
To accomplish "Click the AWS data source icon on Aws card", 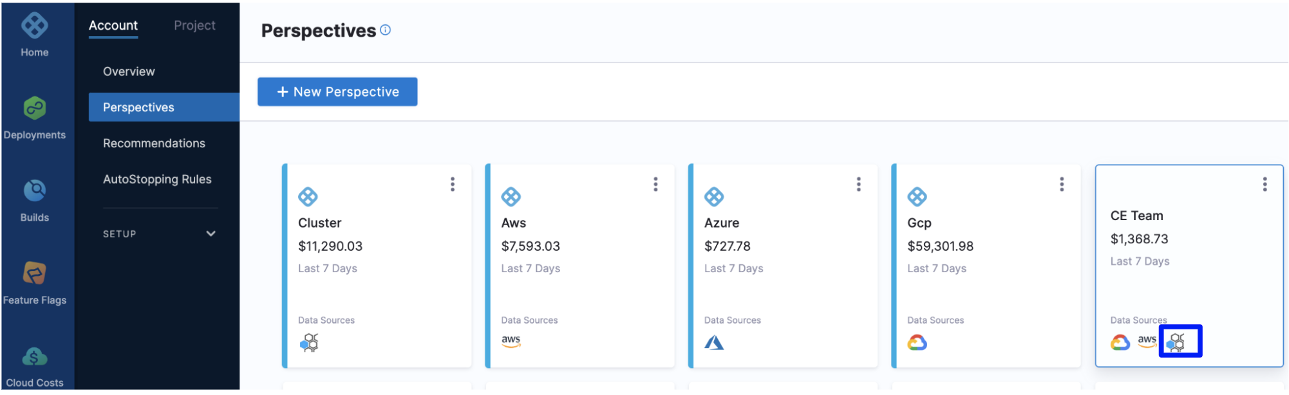I will pos(511,341).
